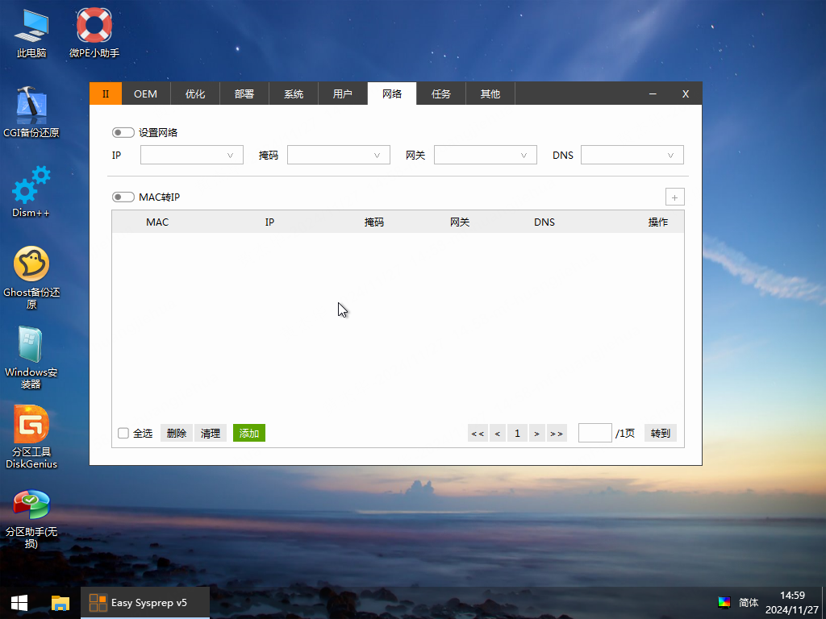Screen dimensions: 826x619
Task: Select the Windows安装器 desktop icon
Action: click(x=31, y=358)
